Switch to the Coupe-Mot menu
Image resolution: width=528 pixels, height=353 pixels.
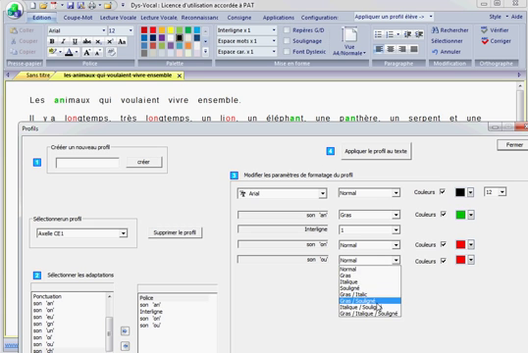78,17
